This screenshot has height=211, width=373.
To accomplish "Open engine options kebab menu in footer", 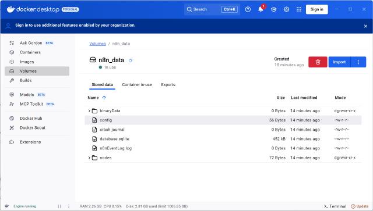I will click(x=69, y=206).
